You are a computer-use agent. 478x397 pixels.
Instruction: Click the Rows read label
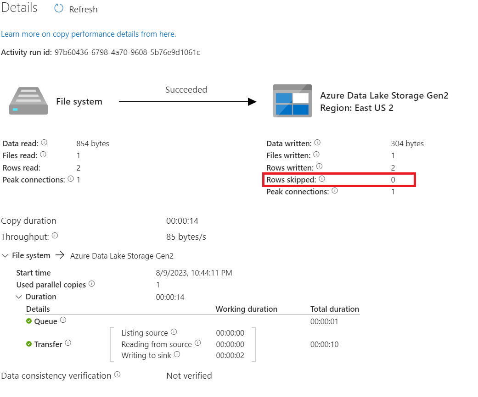coord(21,168)
